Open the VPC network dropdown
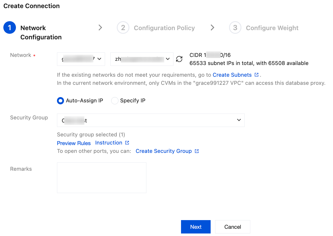The image size is (333, 236). click(x=81, y=59)
